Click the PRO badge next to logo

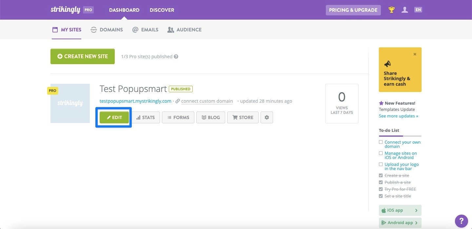pos(88,10)
